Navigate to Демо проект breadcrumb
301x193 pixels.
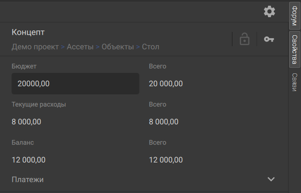click(x=35, y=47)
